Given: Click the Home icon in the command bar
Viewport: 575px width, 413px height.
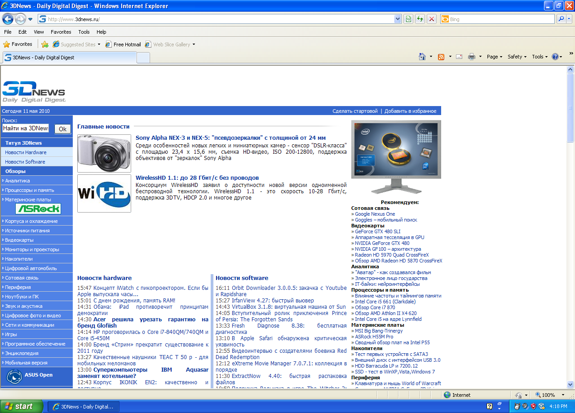Looking at the screenshot, I should [x=422, y=57].
